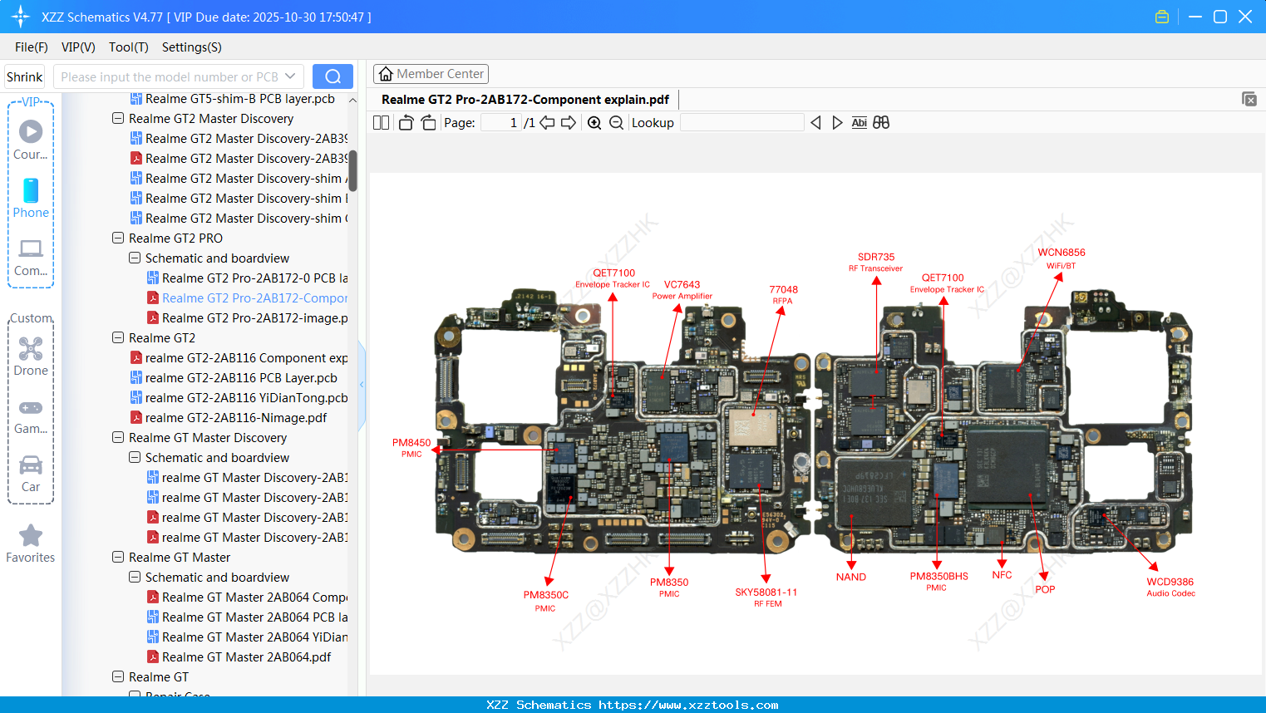
Task: Collapse the Realme GT folder
Action: pos(118,677)
